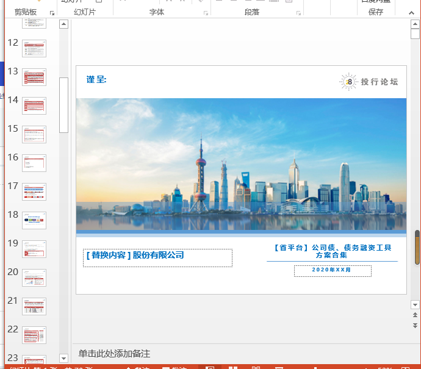This screenshot has width=421, height=369.
Task: Open slide 17 in the thumbnail pane
Action: click(x=34, y=192)
